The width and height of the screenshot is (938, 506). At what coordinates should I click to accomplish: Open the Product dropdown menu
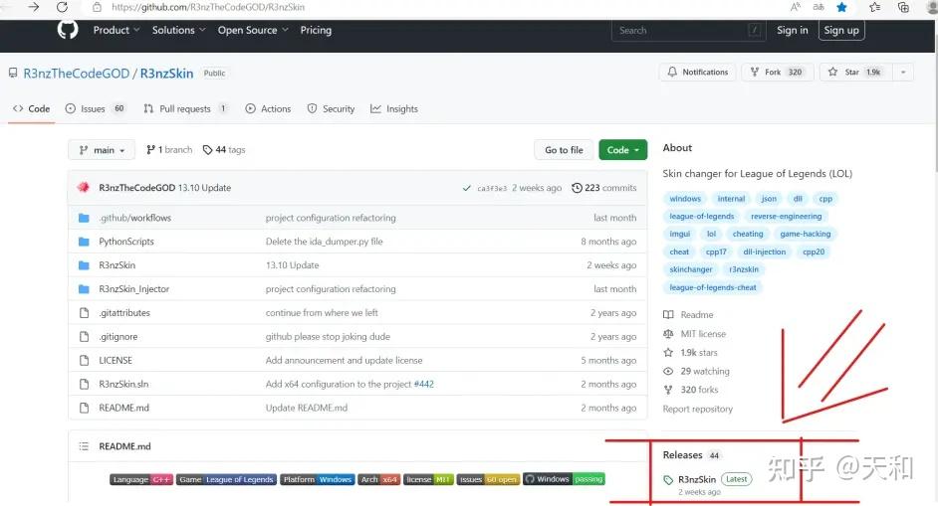117,30
